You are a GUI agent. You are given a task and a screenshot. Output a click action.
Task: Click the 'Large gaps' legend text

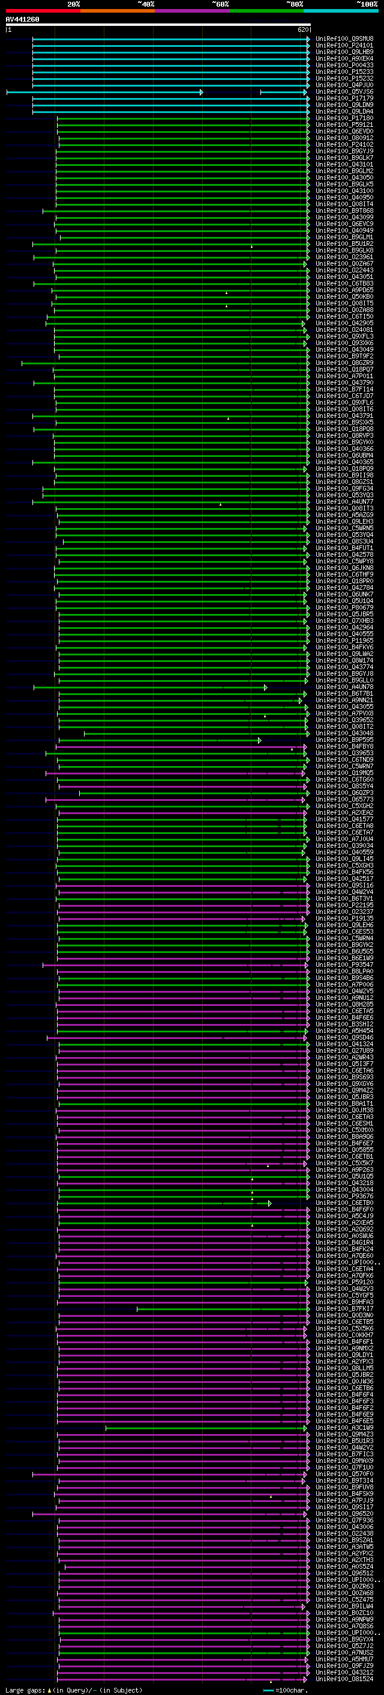pos(25,1690)
